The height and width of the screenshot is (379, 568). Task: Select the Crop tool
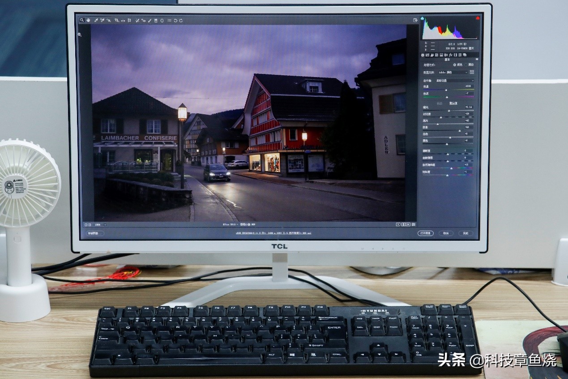(117, 20)
